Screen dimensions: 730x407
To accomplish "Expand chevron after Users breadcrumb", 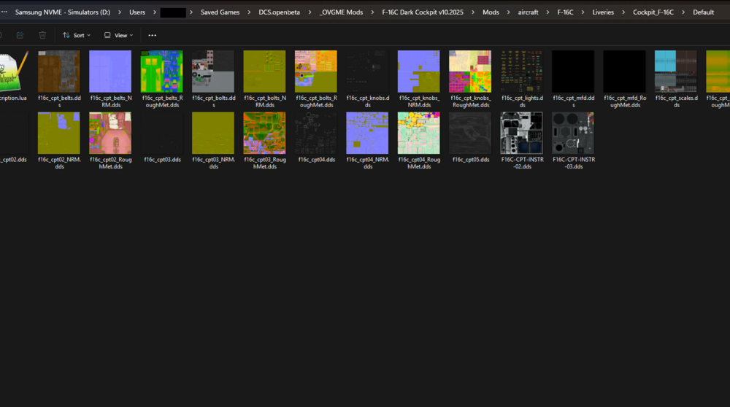I will click(x=155, y=12).
